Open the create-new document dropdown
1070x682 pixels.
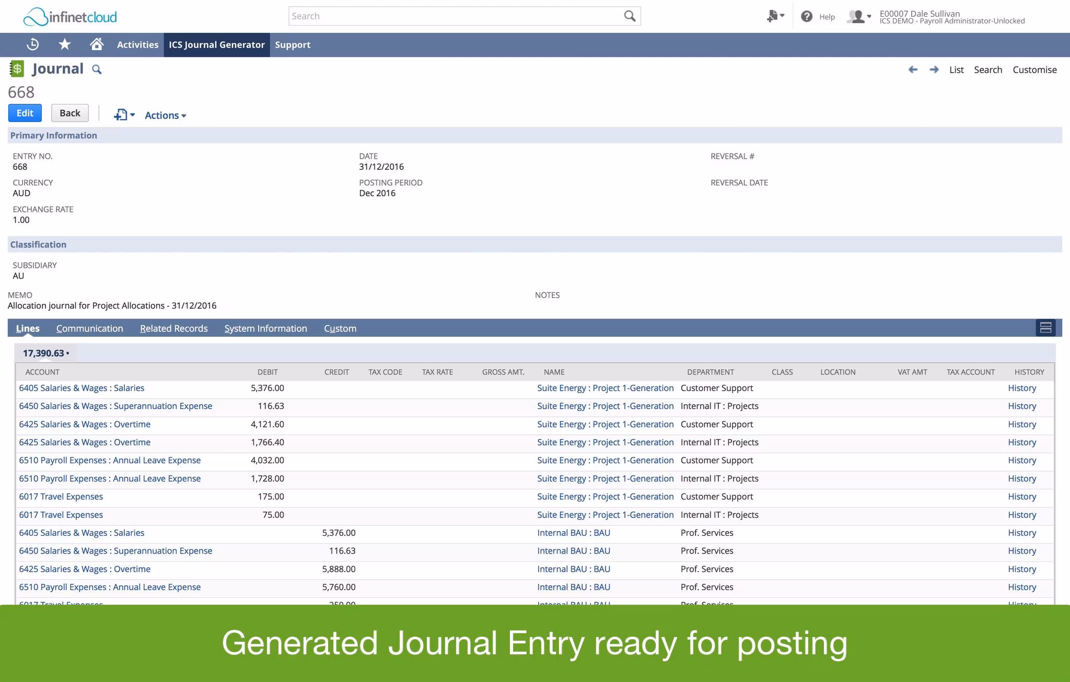tap(124, 115)
